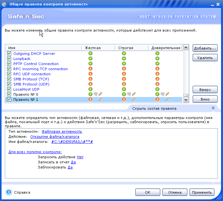The width and height of the screenshot is (223, 201).
Task: Click the green allow icon for PPTP Control Connection under Строгая
Action: (x=124, y=64)
